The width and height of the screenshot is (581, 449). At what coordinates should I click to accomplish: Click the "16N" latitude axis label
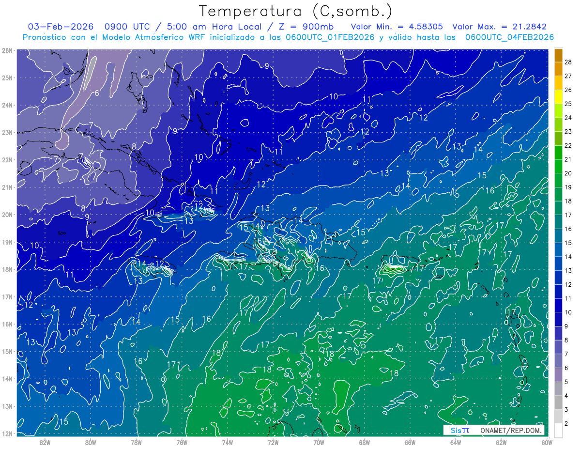[7, 324]
